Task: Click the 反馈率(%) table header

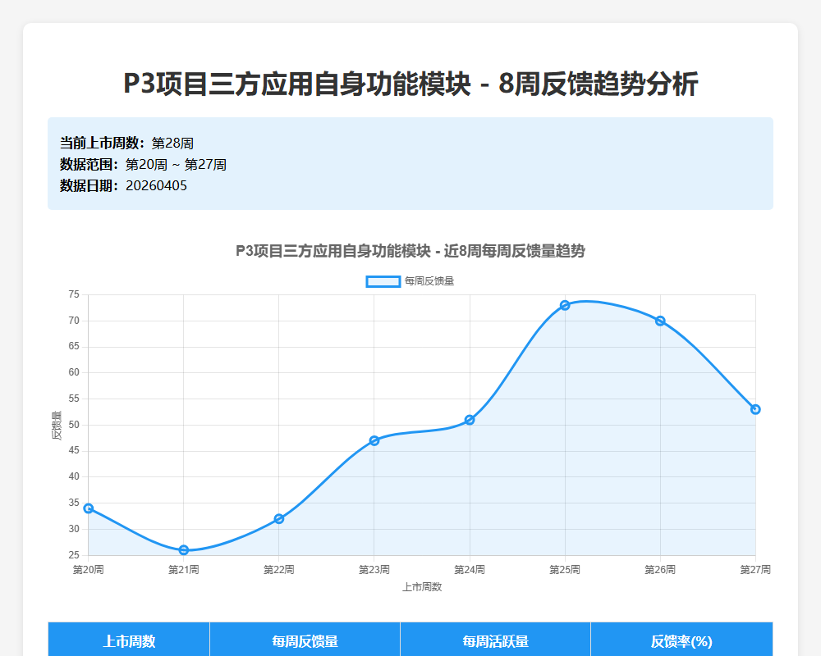Action: coord(681,640)
